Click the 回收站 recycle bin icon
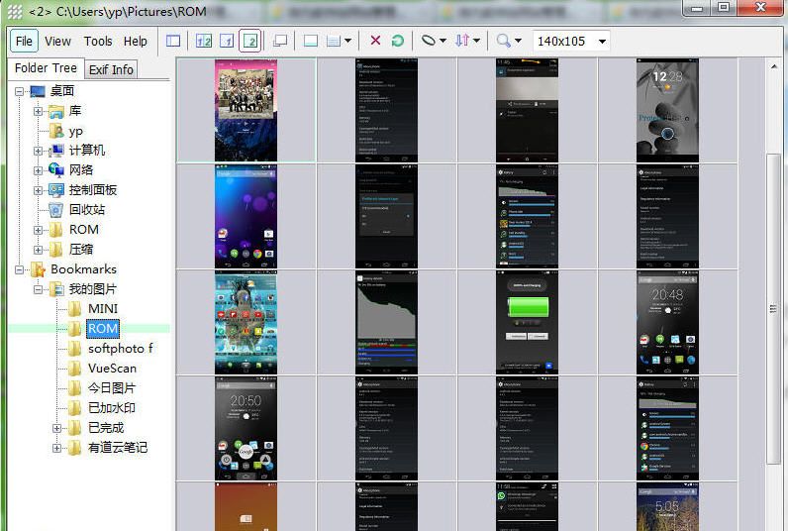Image resolution: width=788 pixels, height=531 pixels. click(x=56, y=210)
